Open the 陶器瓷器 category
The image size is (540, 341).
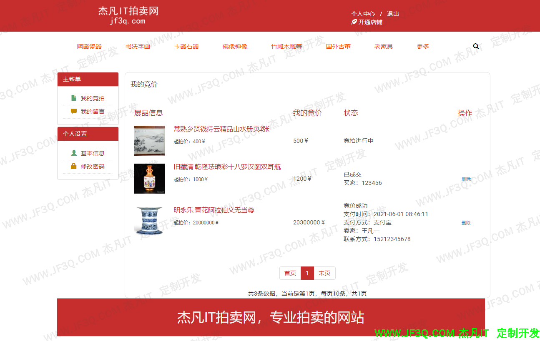pos(89,47)
